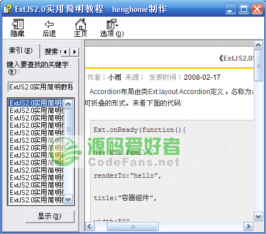This screenshot has width=266, height=234.
Task: Switch to the 索引 tab
Action: 21,51
